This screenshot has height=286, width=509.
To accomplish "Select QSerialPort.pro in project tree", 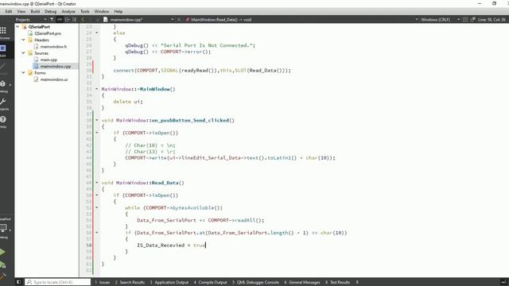I will click(48, 33).
